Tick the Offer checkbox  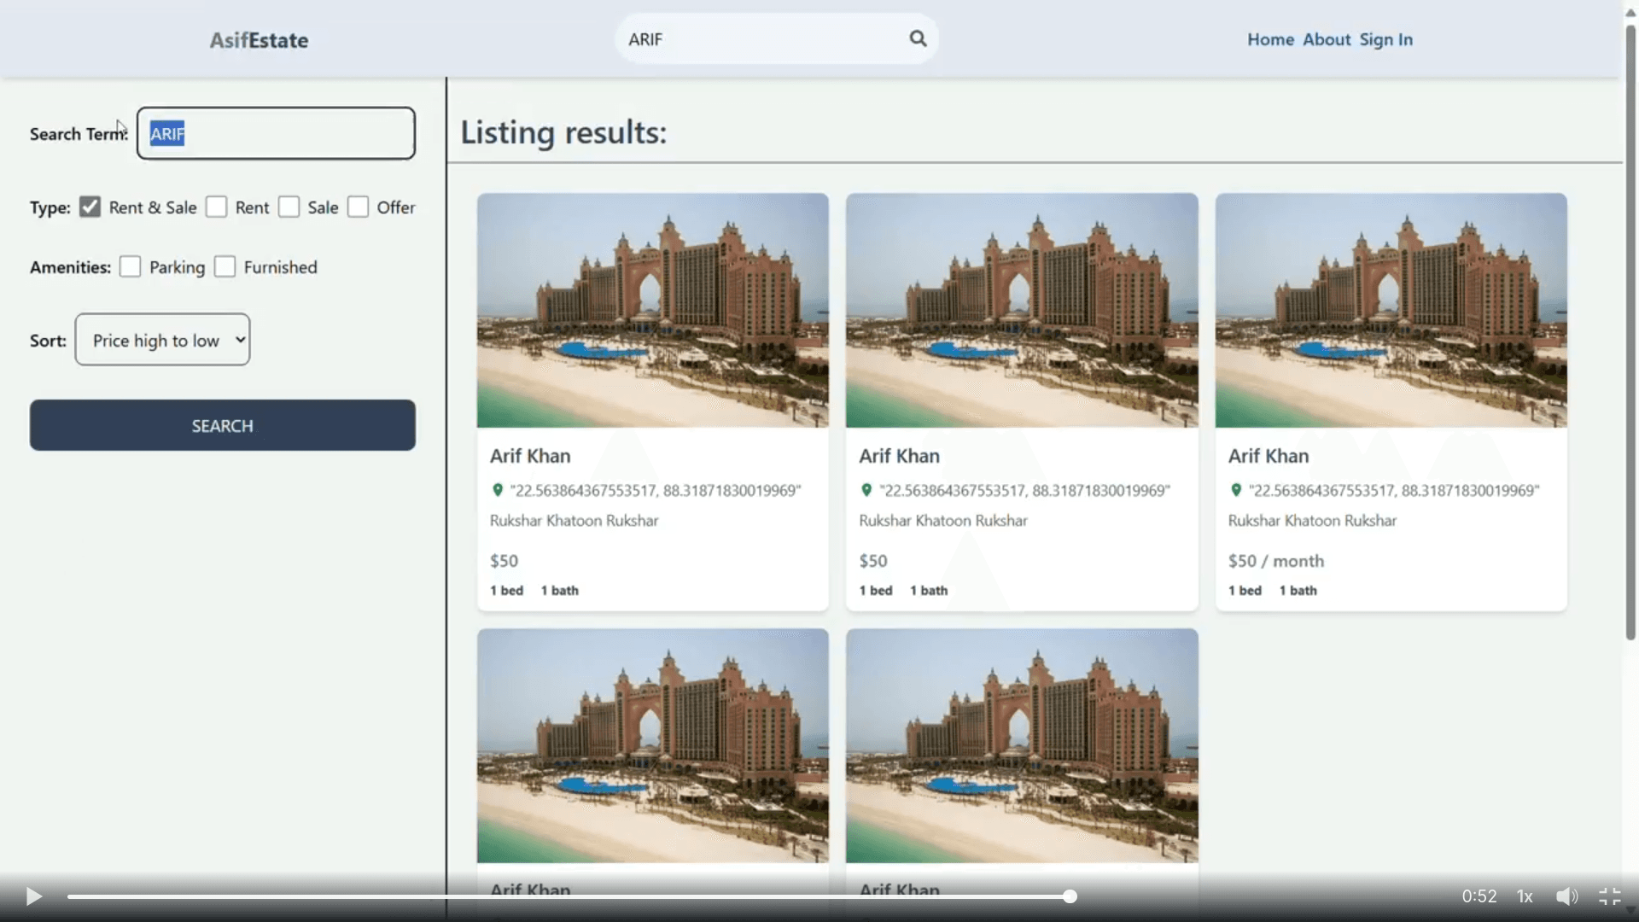tap(359, 207)
